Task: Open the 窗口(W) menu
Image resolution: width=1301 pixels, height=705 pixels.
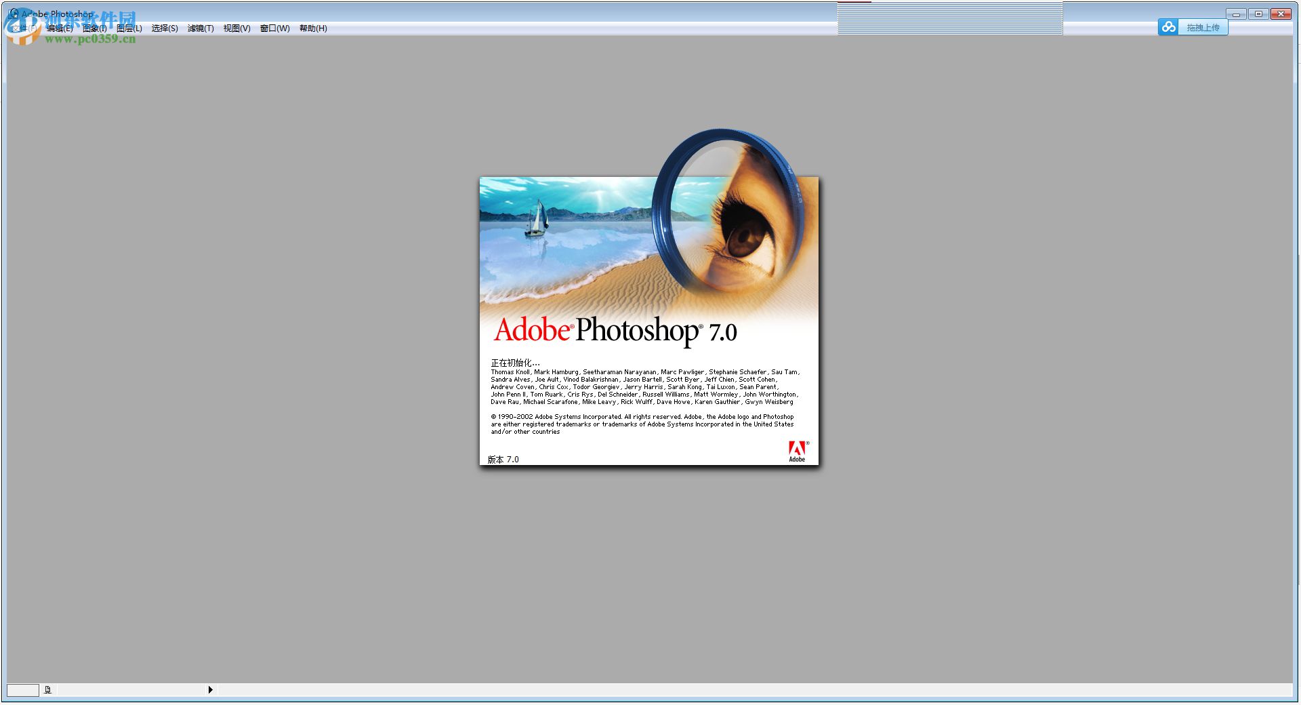Action: pos(274,28)
